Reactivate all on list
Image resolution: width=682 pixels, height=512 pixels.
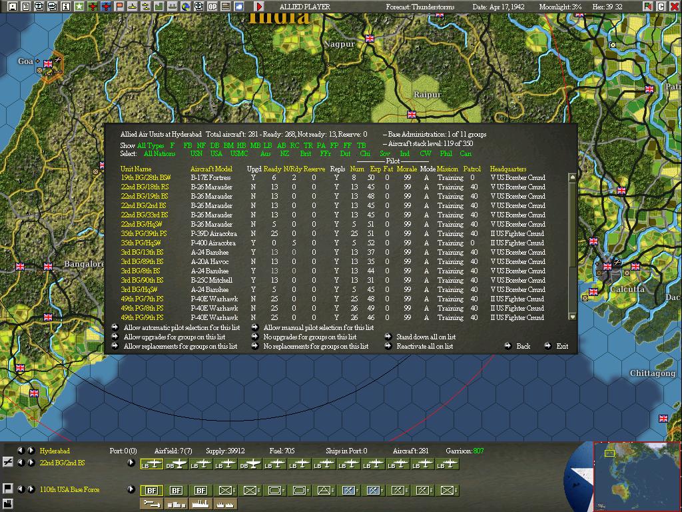coord(424,346)
